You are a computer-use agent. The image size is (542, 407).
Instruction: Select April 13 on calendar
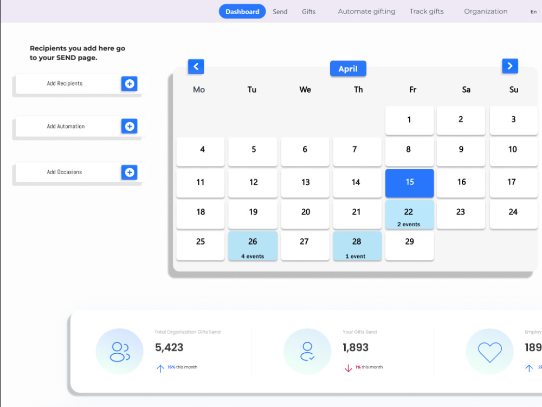(305, 183)
